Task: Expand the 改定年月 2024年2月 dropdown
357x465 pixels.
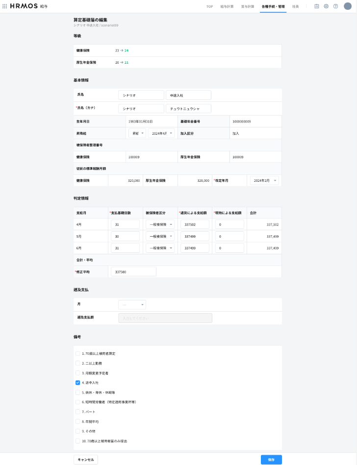Action: 264,181
